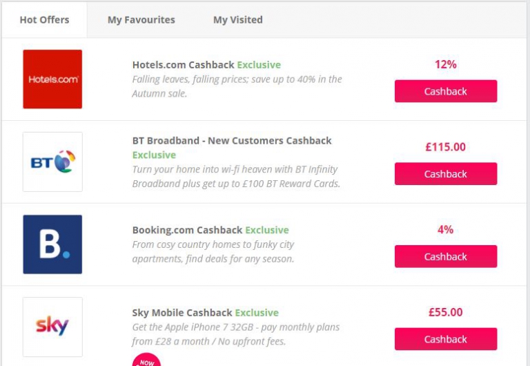This screenshot has width=530, height=366.
Task: Open BT Broadband New Customers Cashback title
Action: 232,141
